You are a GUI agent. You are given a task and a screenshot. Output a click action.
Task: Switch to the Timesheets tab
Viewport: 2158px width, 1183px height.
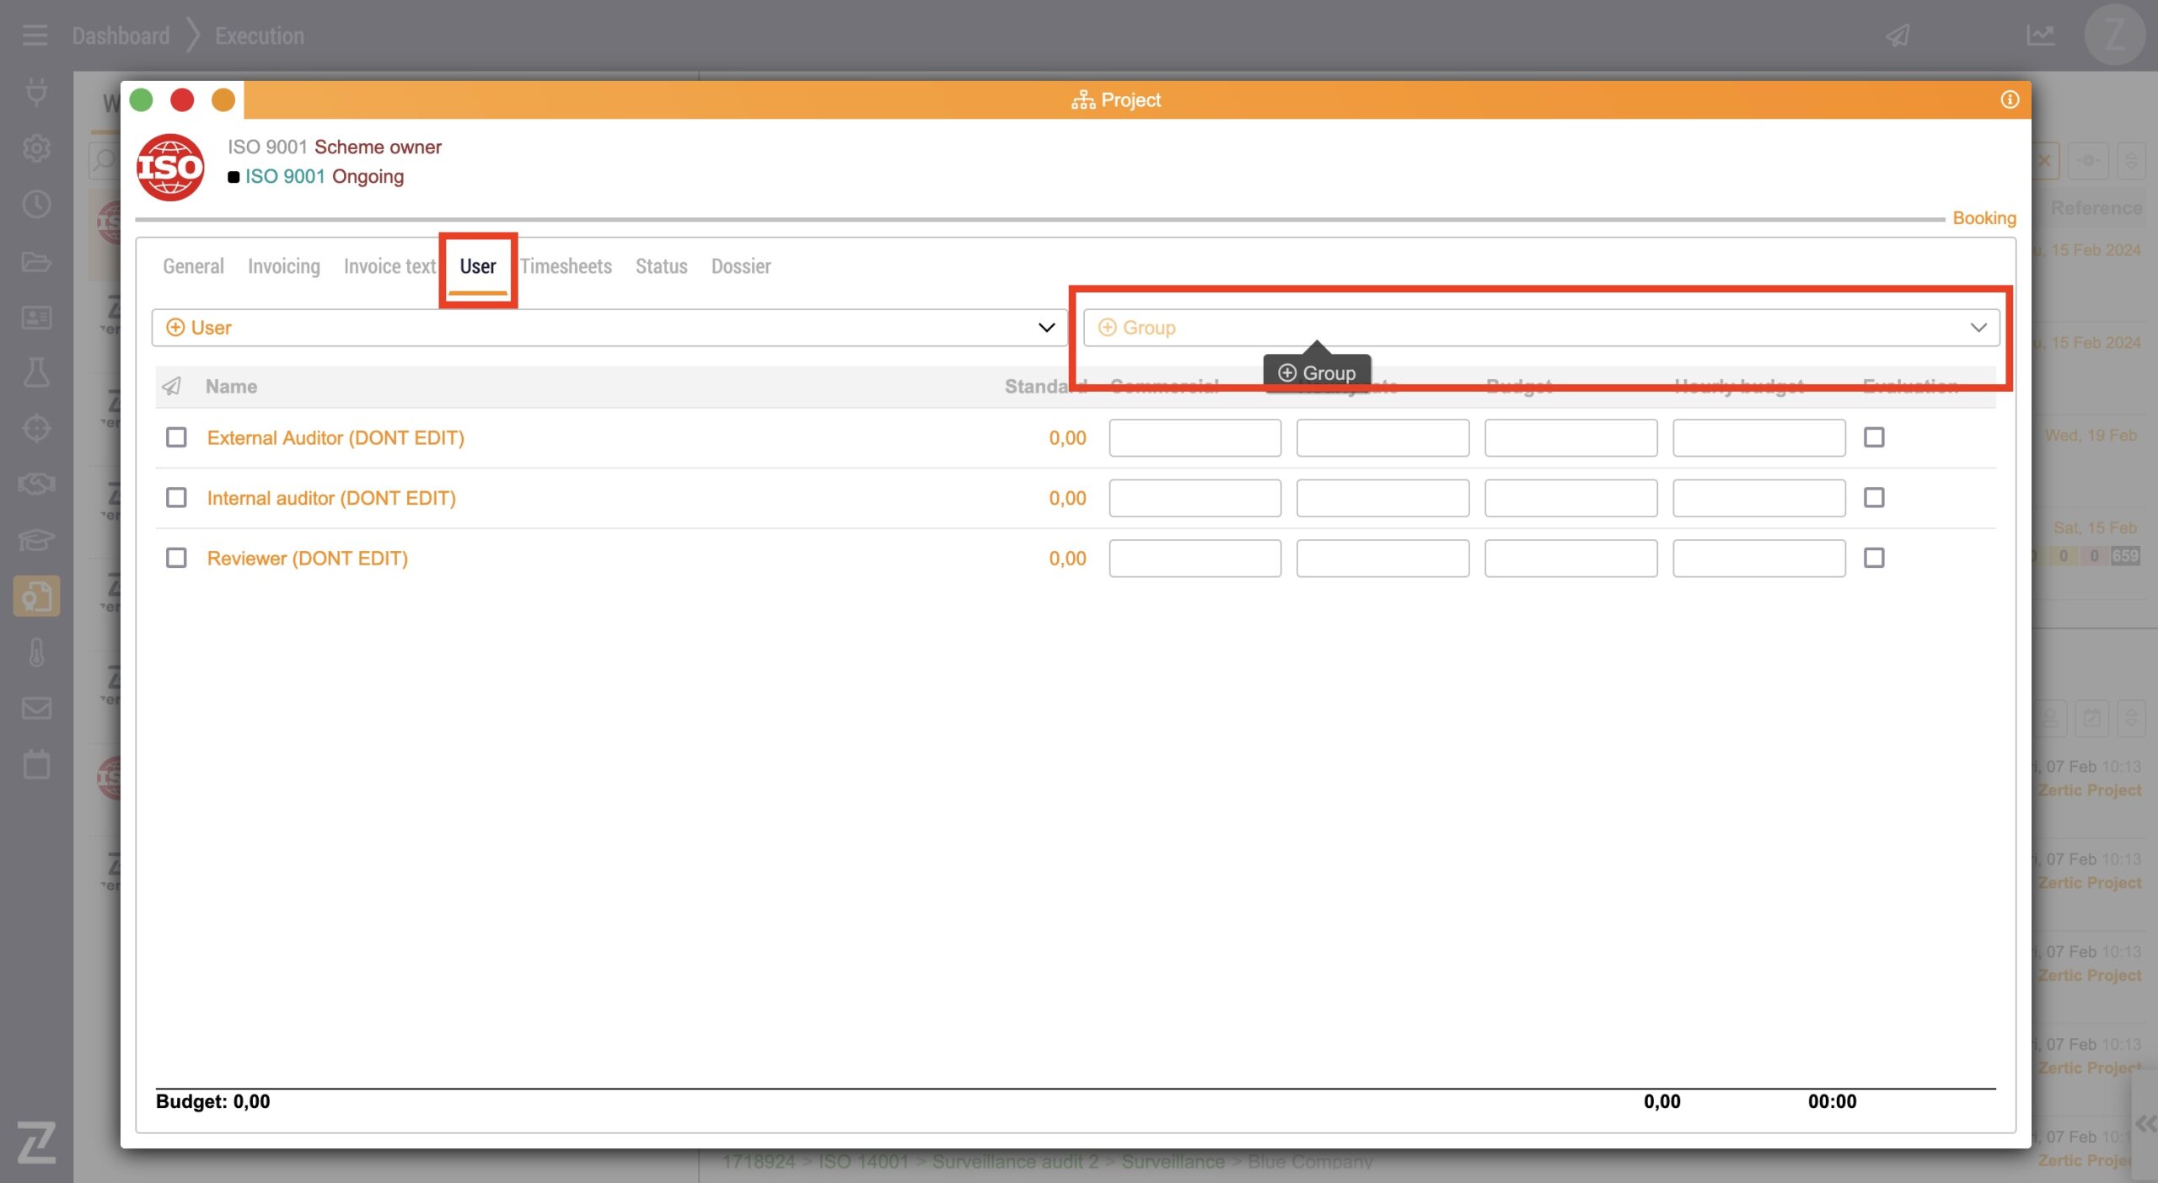click(566, 266)
